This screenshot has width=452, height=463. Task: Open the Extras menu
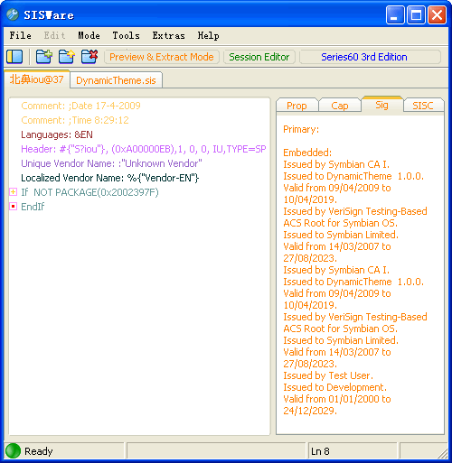pos(168,35)
